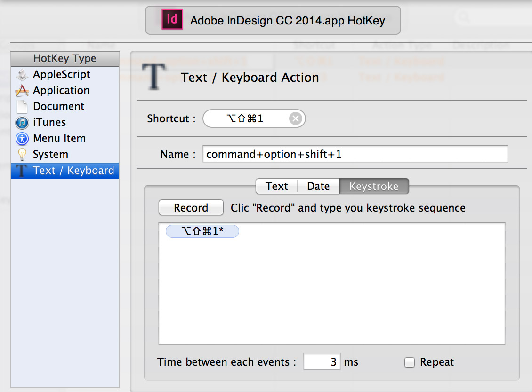
Task: Enable the Repeat checkbox
Action: coord(410,362)
